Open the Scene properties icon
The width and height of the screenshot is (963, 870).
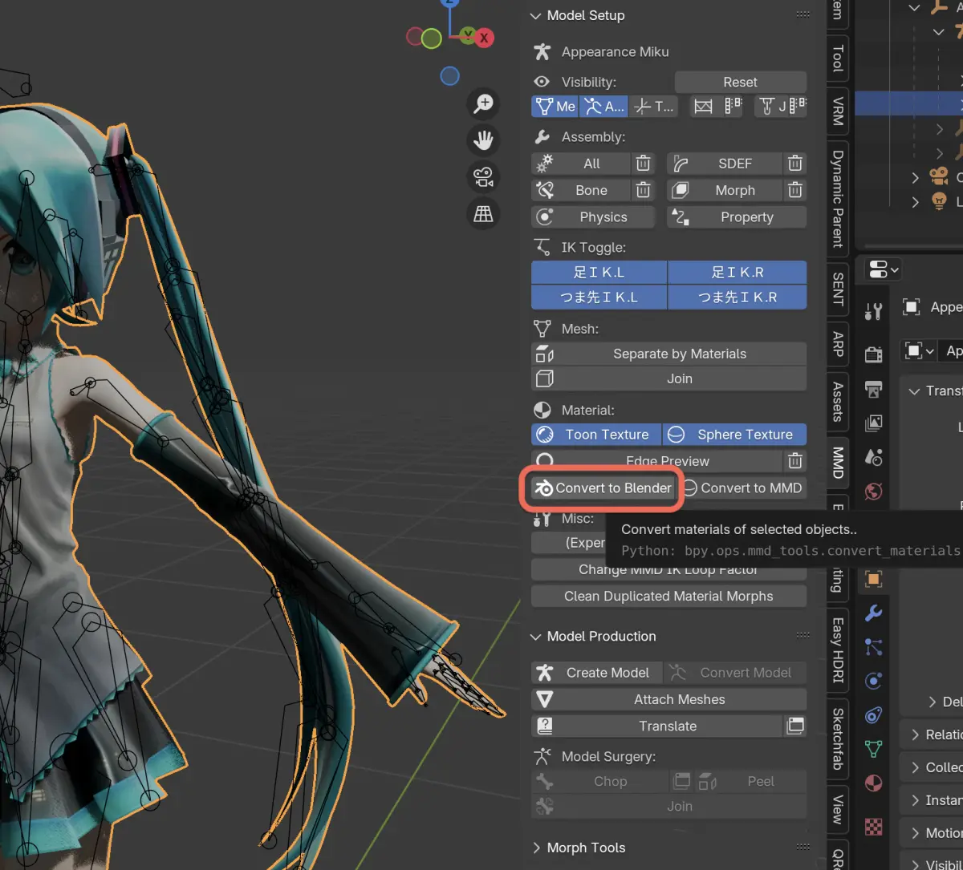pyautogui.click(x=874, y=457)
